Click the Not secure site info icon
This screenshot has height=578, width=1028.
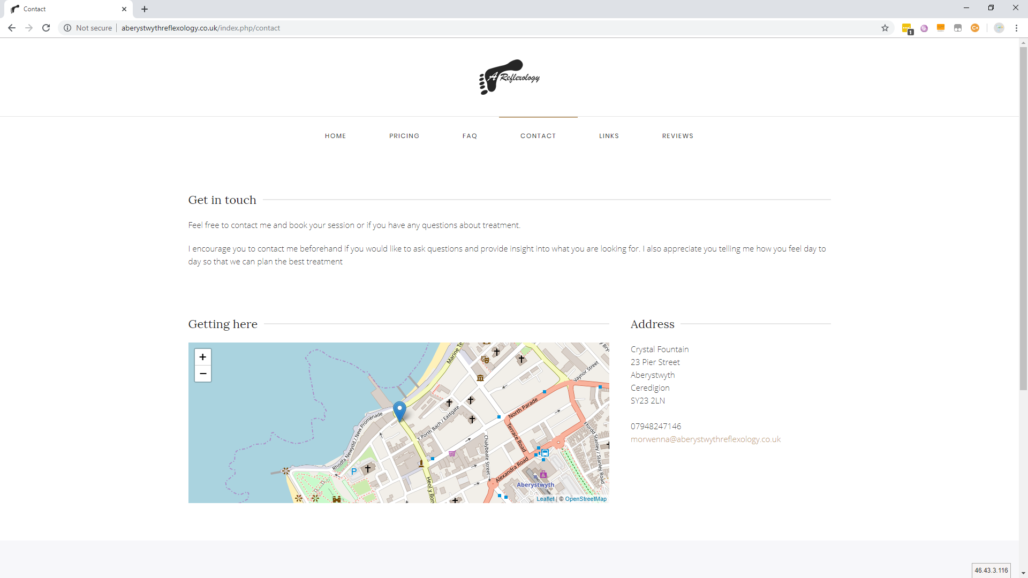tap(67, 28)
